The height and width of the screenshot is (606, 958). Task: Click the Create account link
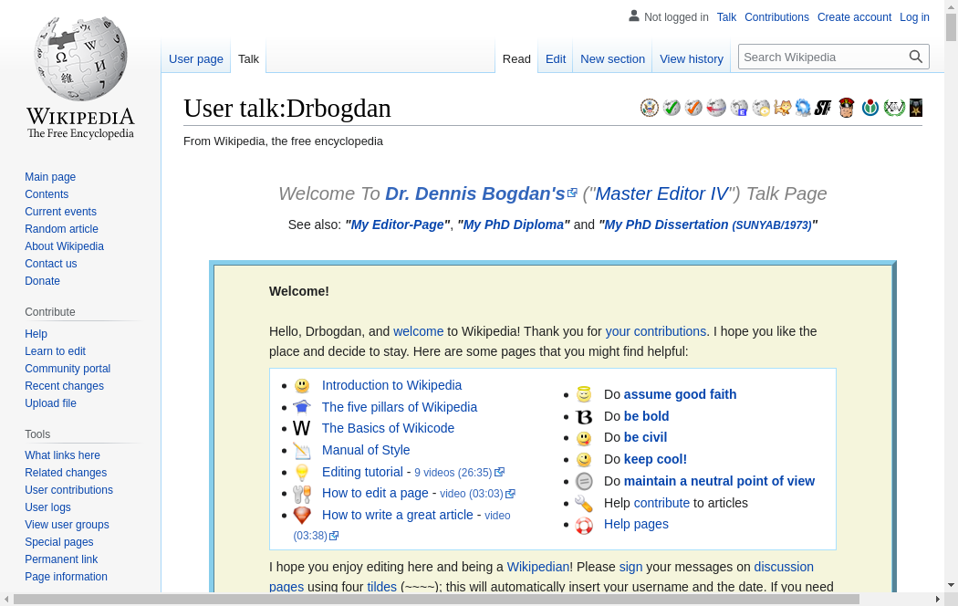854,17
